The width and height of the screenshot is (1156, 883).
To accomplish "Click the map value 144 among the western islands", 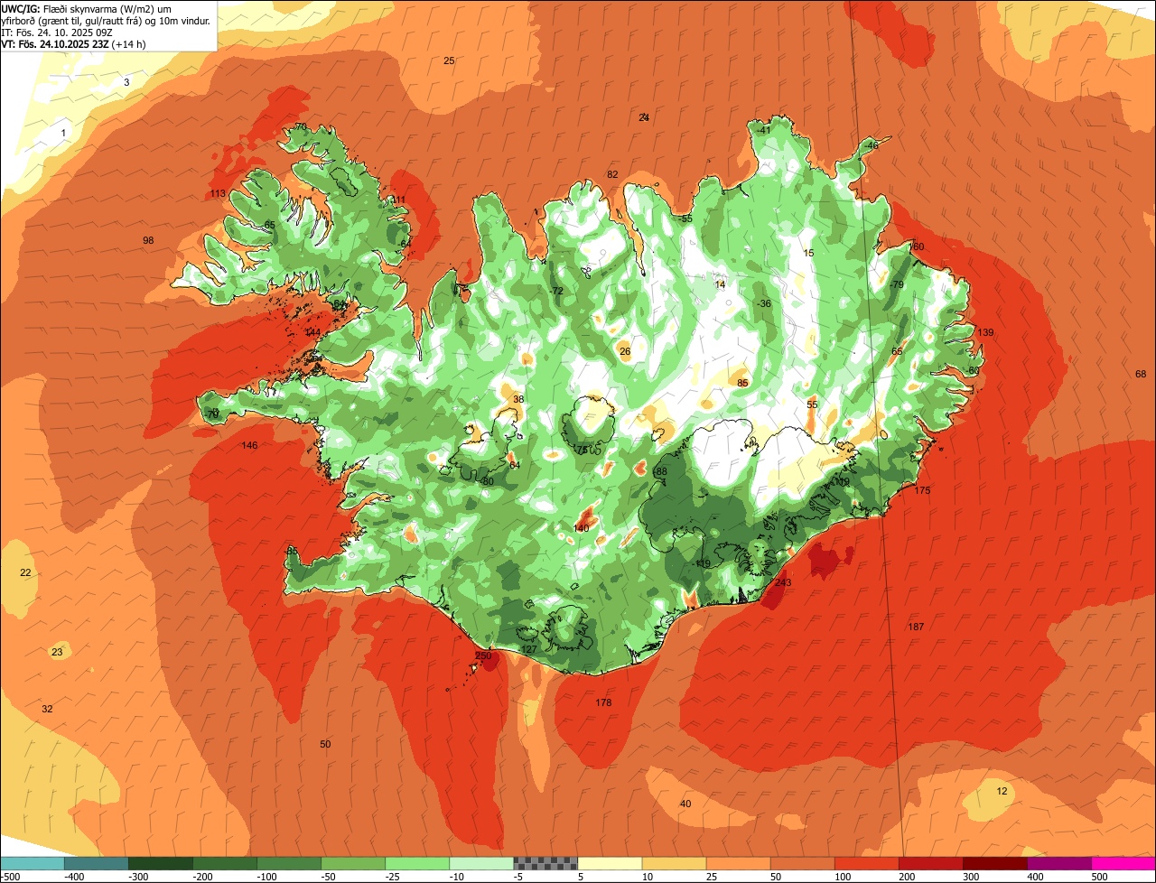I will (x=312, y=332).
